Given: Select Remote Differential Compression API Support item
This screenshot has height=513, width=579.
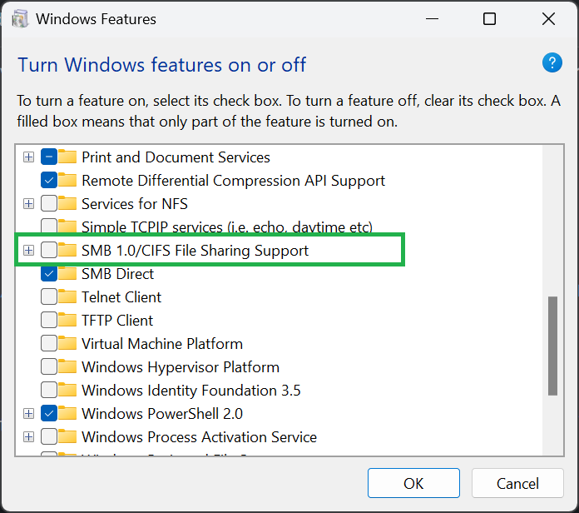Looking at the screenshot, I should (233, 181).
